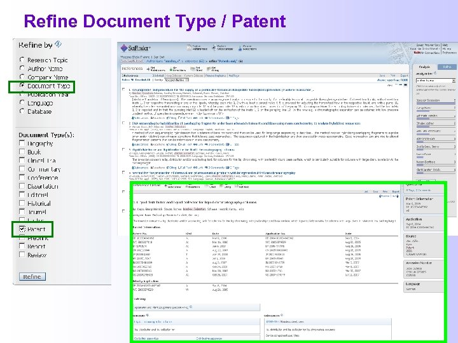Tick the Review checkbox
458x343 pixels.
tap(22, 254)
